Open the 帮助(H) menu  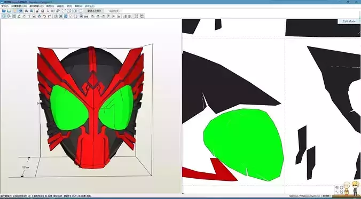click(x=79, y=6)
